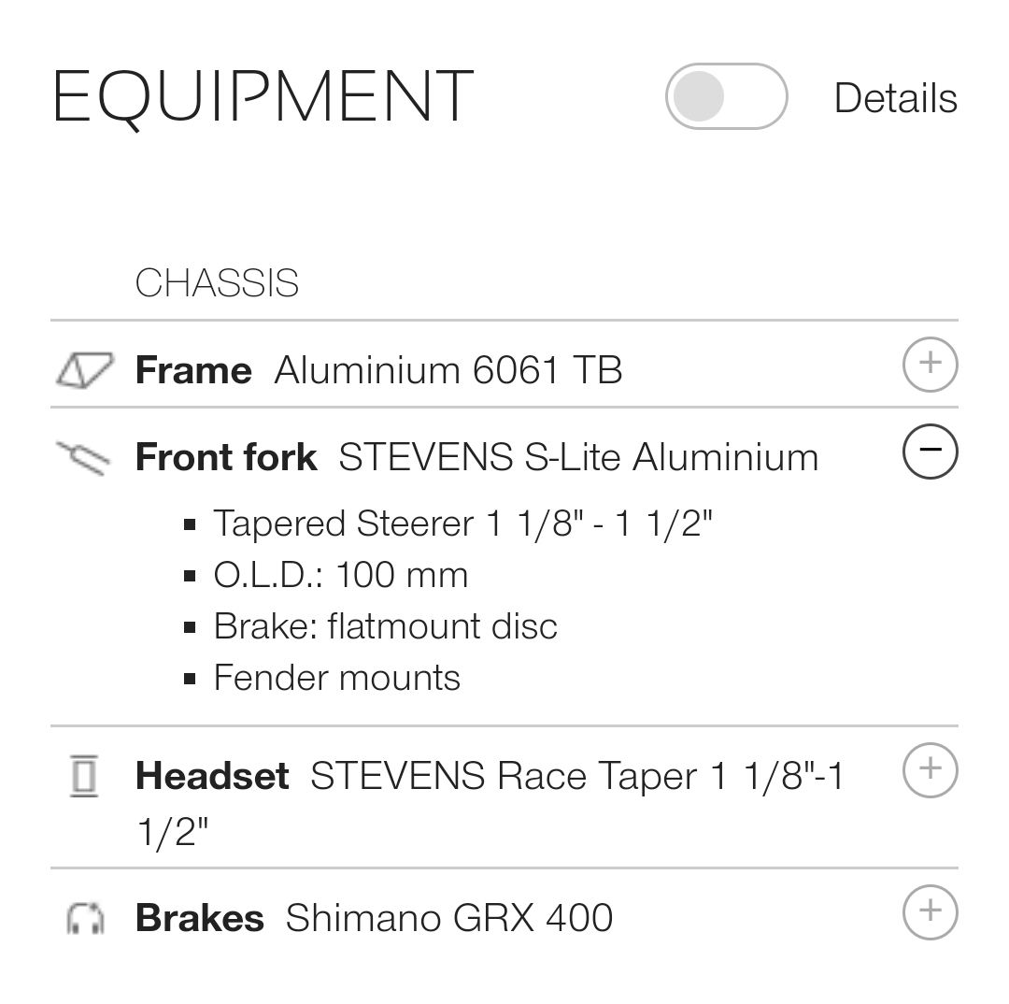Click the Headset row label

tap(212, 777)
